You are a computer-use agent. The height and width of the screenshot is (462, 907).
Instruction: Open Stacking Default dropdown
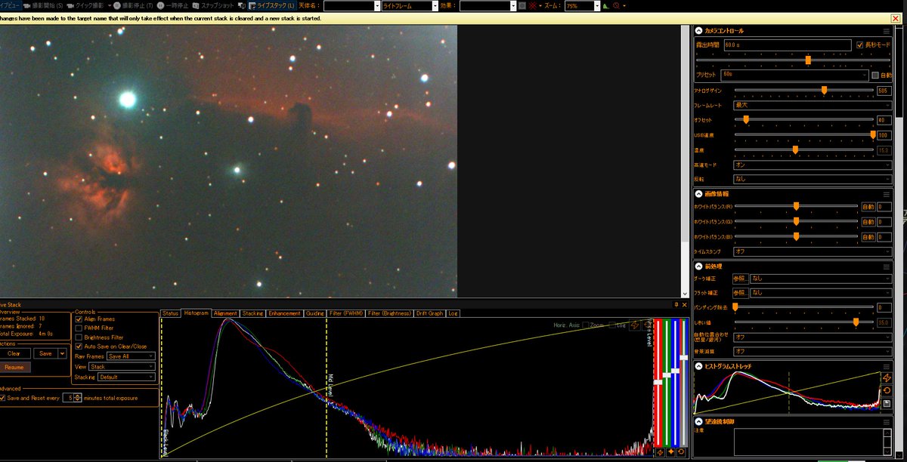(x=125, y=377)
